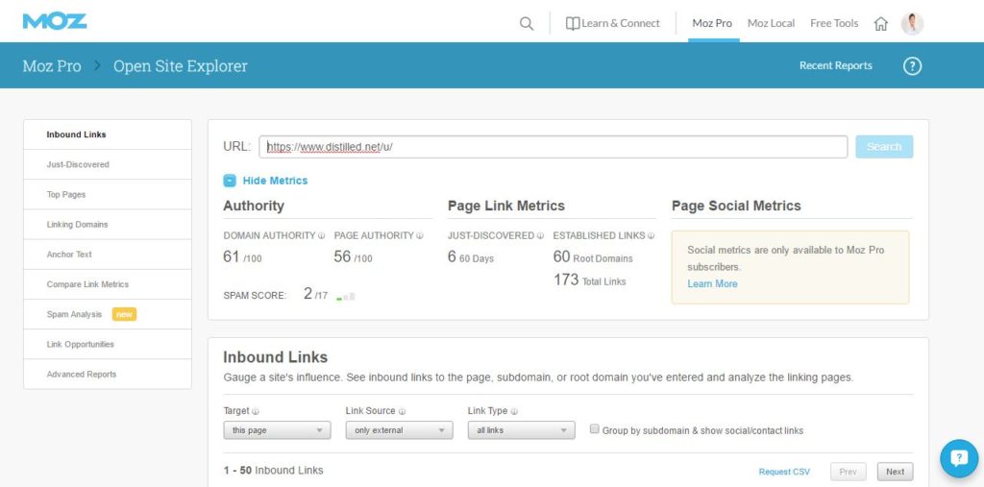This screenshot has width=984, height=487.
Task: Enable Group by subdomain checkbox
Action: tap(594, 429)
